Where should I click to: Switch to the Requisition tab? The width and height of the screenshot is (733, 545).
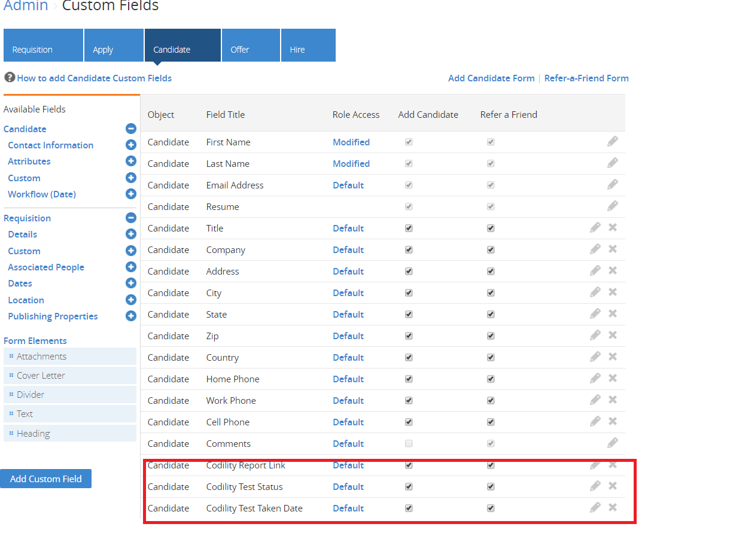coord(43,45)
